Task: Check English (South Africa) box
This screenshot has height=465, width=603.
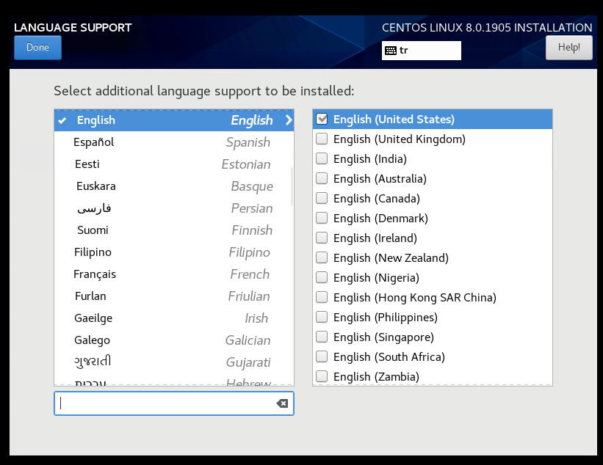Action: tap(322, 356)
